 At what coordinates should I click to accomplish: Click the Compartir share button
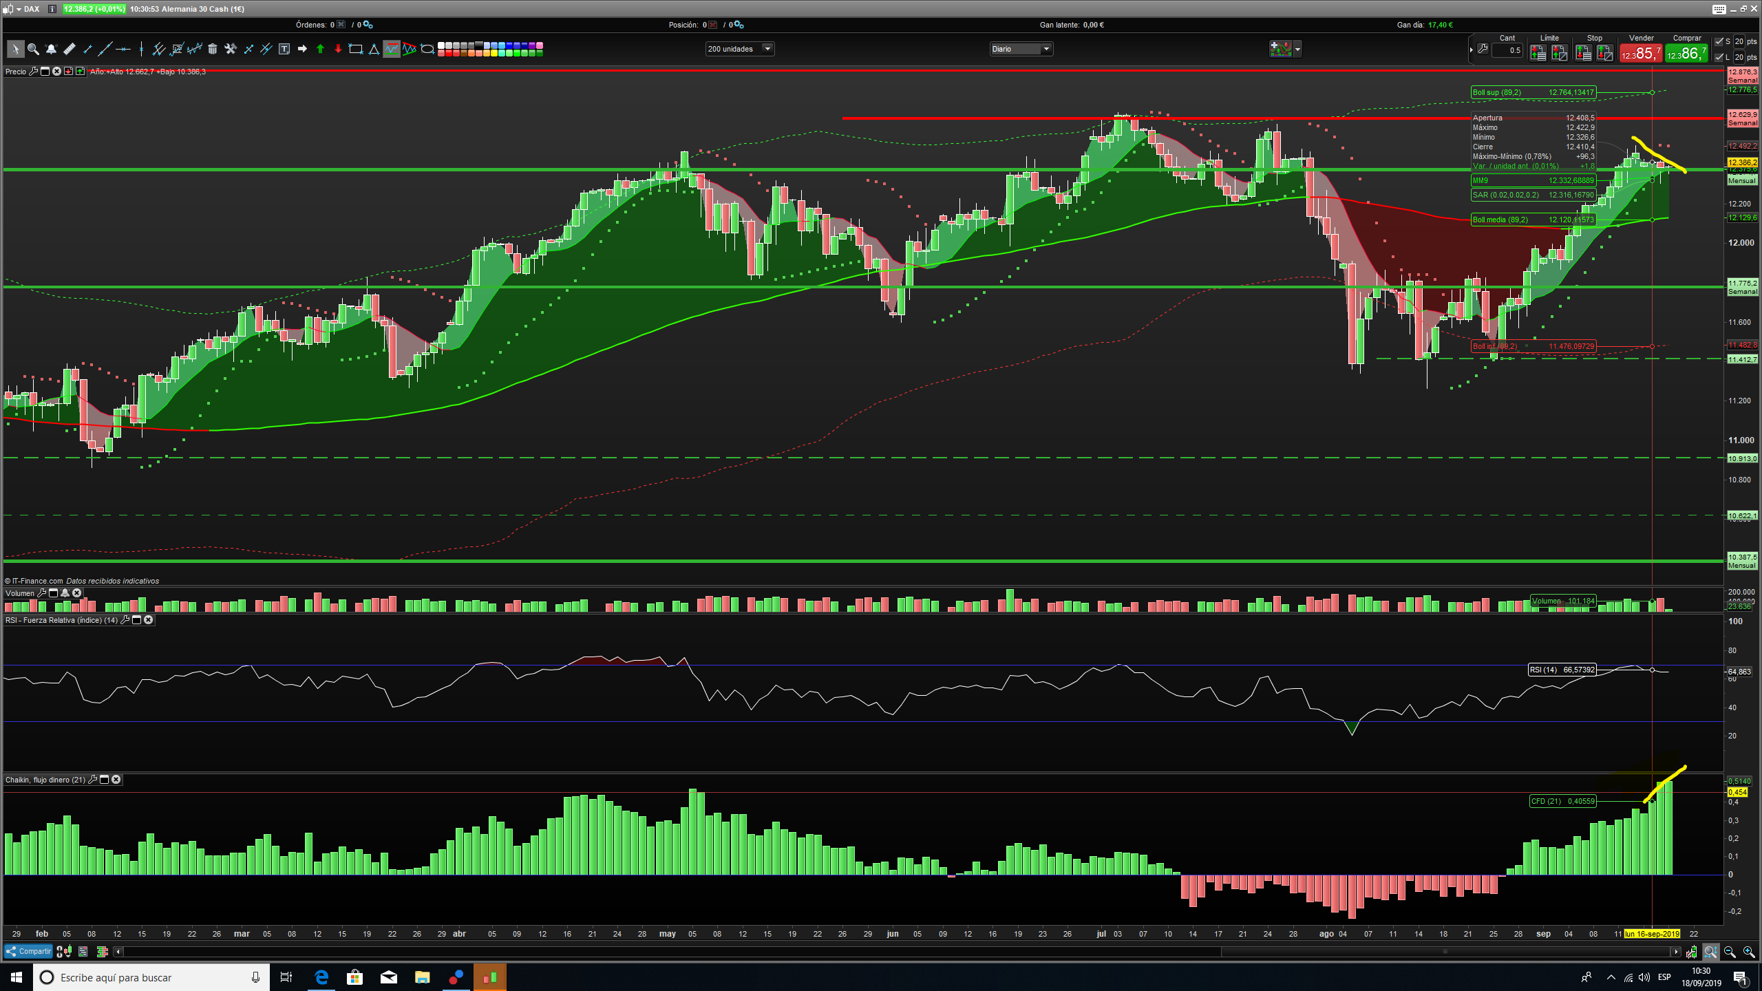pos(29,951)
